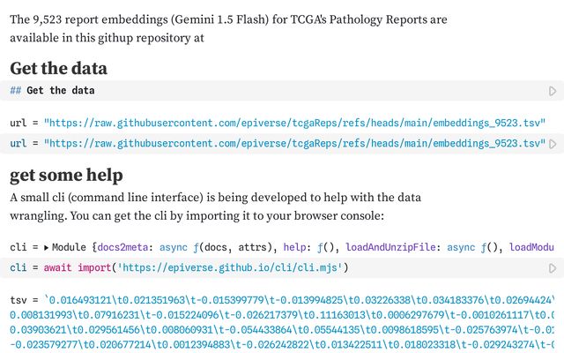Run the cli import cell

click(x=553, y=267)
